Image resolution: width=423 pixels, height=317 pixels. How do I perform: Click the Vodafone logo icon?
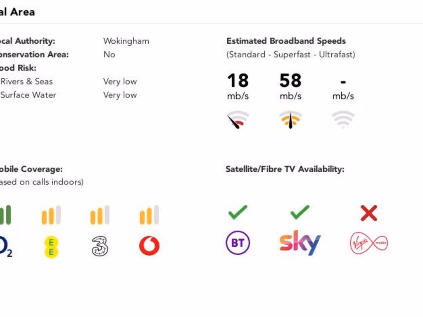pyautogui.click(x=149, y=246)
